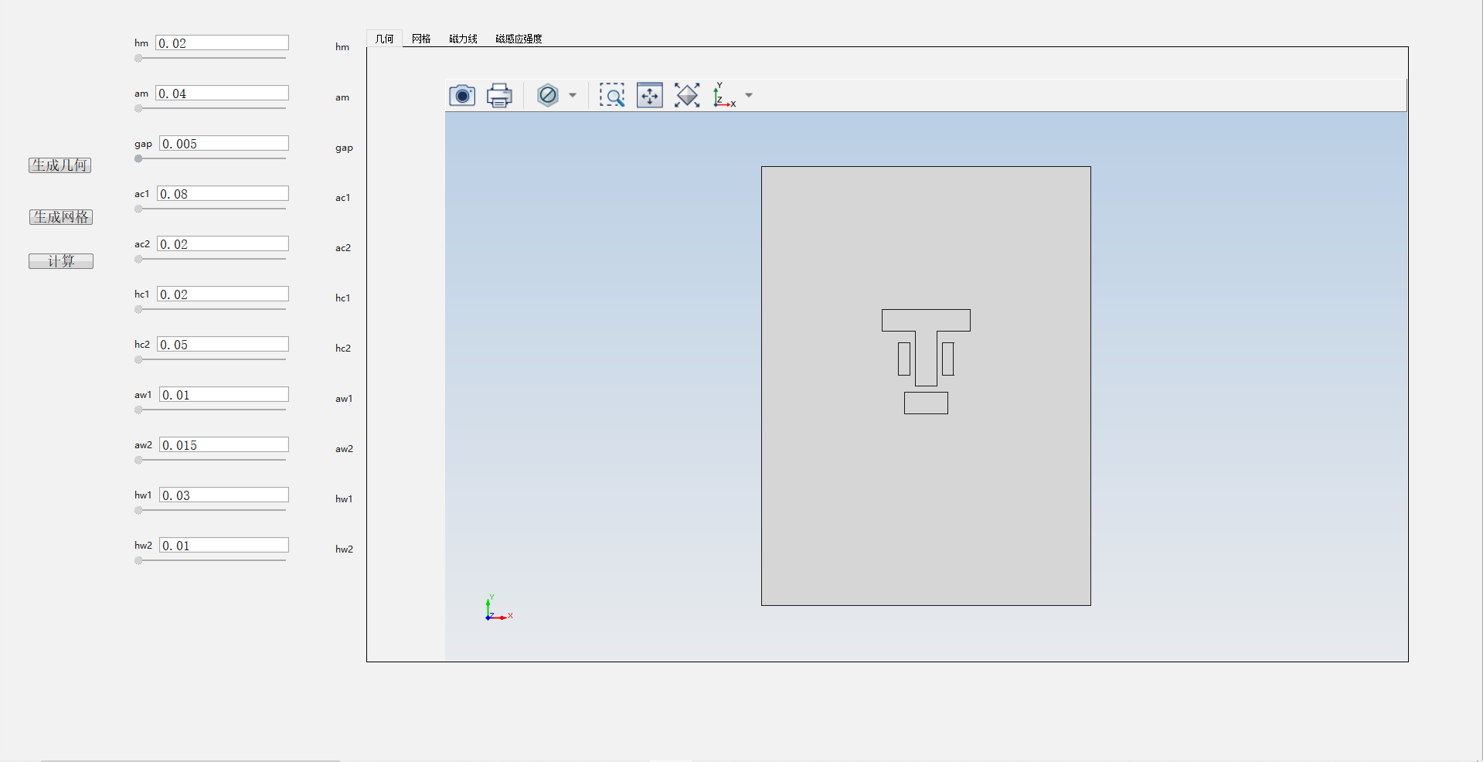
Task: Click the zoom extents icon
Action: pyautogui.click(x=687, y=96)
